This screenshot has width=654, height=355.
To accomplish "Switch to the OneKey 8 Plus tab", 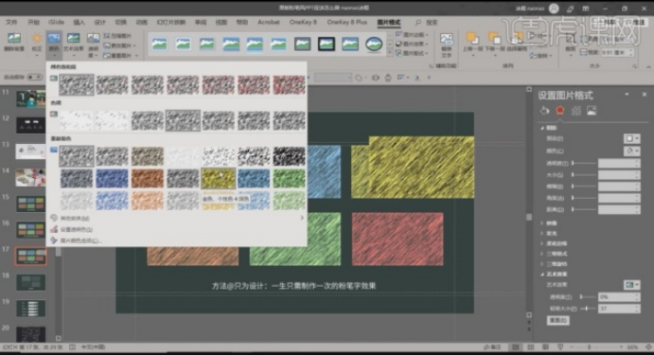I will tap(347, 22).
